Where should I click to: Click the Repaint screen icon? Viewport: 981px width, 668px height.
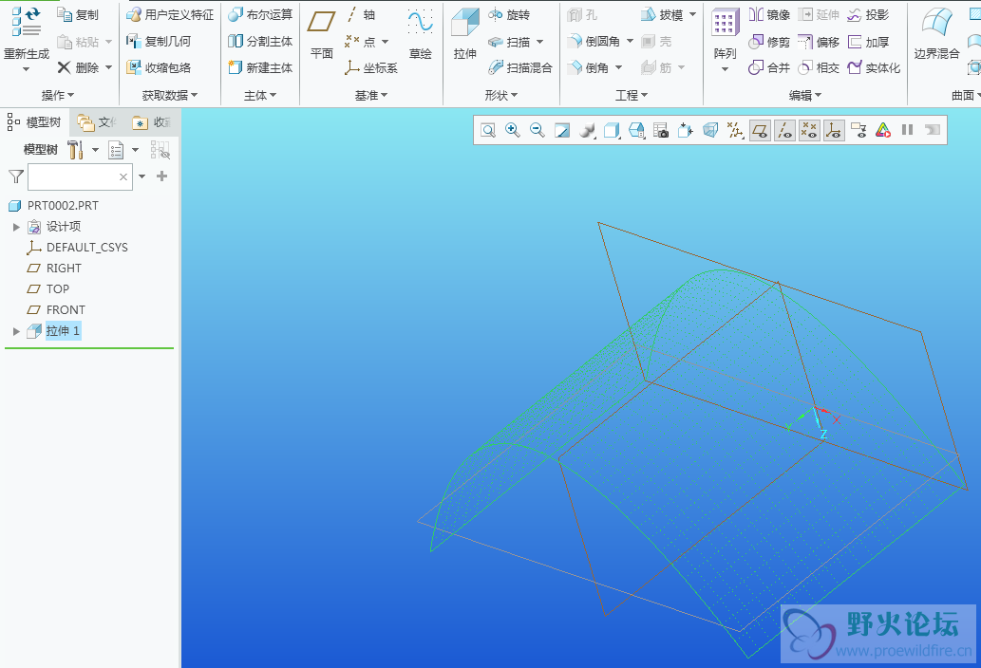click(562, 130)
